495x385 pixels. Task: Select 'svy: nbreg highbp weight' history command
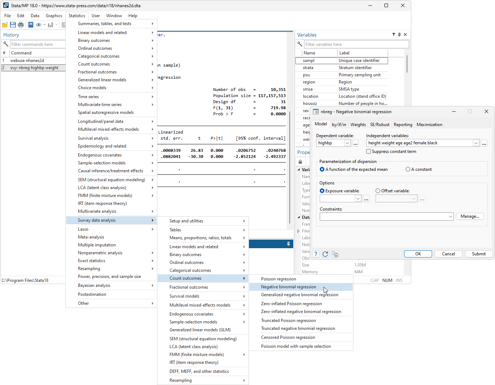point(33,68)
